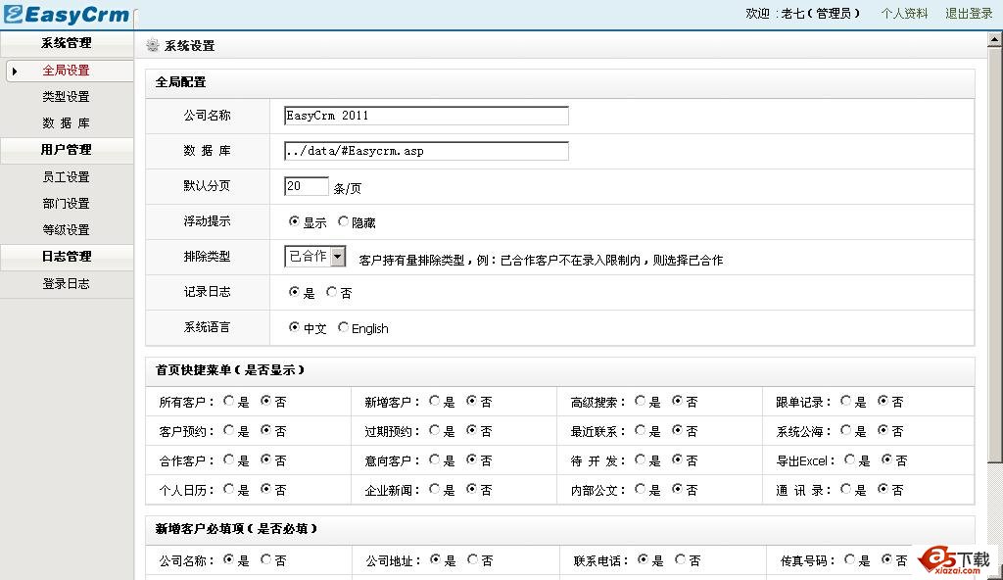The height and width of the screenshot is (580, 1003).
Task: Click the arrow marker beside 全局设置
Action: [x=15, y=71]
